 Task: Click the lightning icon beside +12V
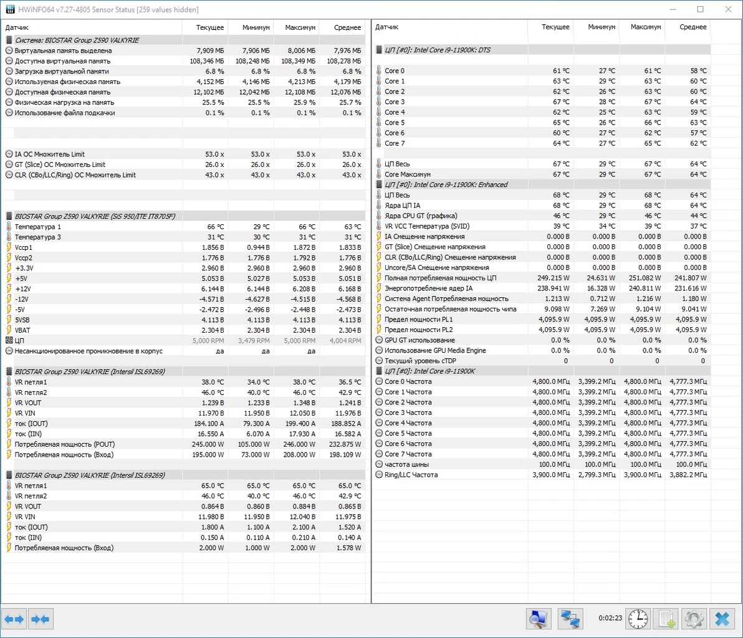9,289
